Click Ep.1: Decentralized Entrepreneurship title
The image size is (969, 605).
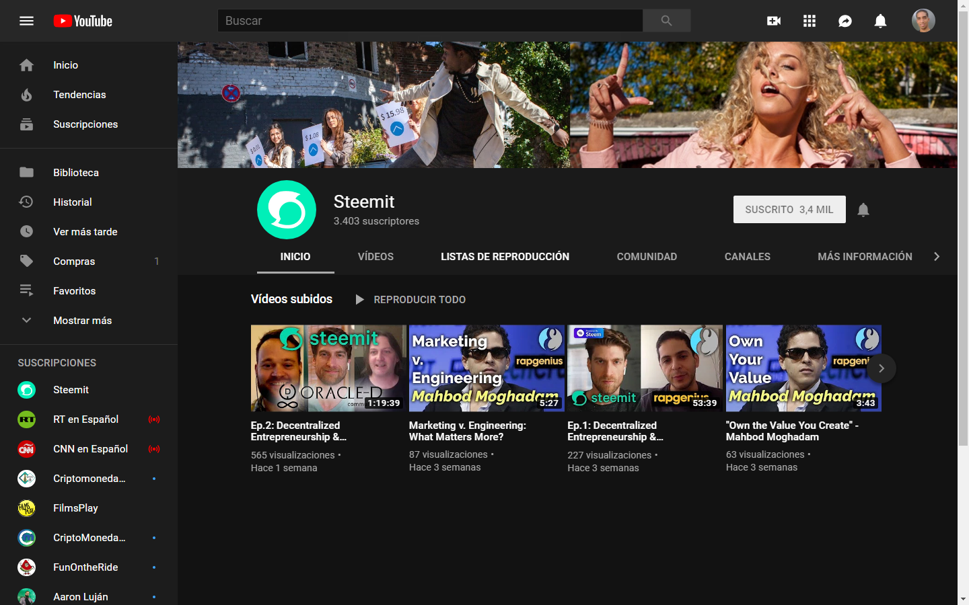point(615,431)
